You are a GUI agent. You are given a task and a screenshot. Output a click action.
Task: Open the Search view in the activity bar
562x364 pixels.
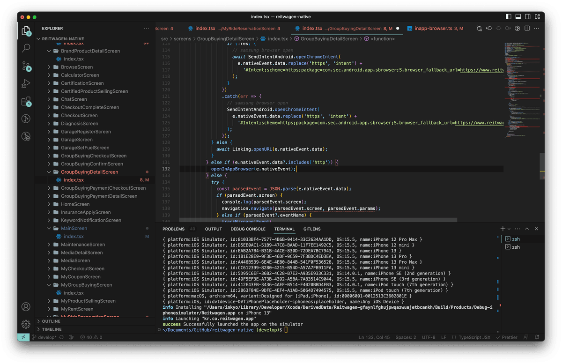pos(26,48)
